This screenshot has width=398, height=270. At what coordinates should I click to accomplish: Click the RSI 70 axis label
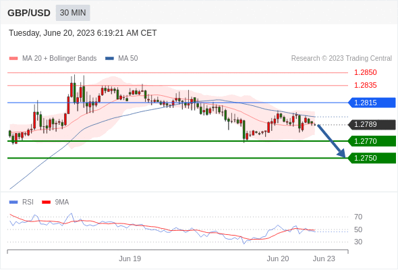coord(358,217)
